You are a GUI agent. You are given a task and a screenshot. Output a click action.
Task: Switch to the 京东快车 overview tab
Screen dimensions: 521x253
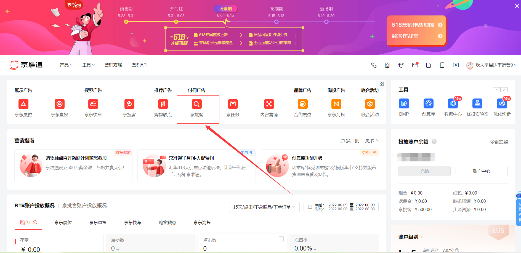(133, 223)
